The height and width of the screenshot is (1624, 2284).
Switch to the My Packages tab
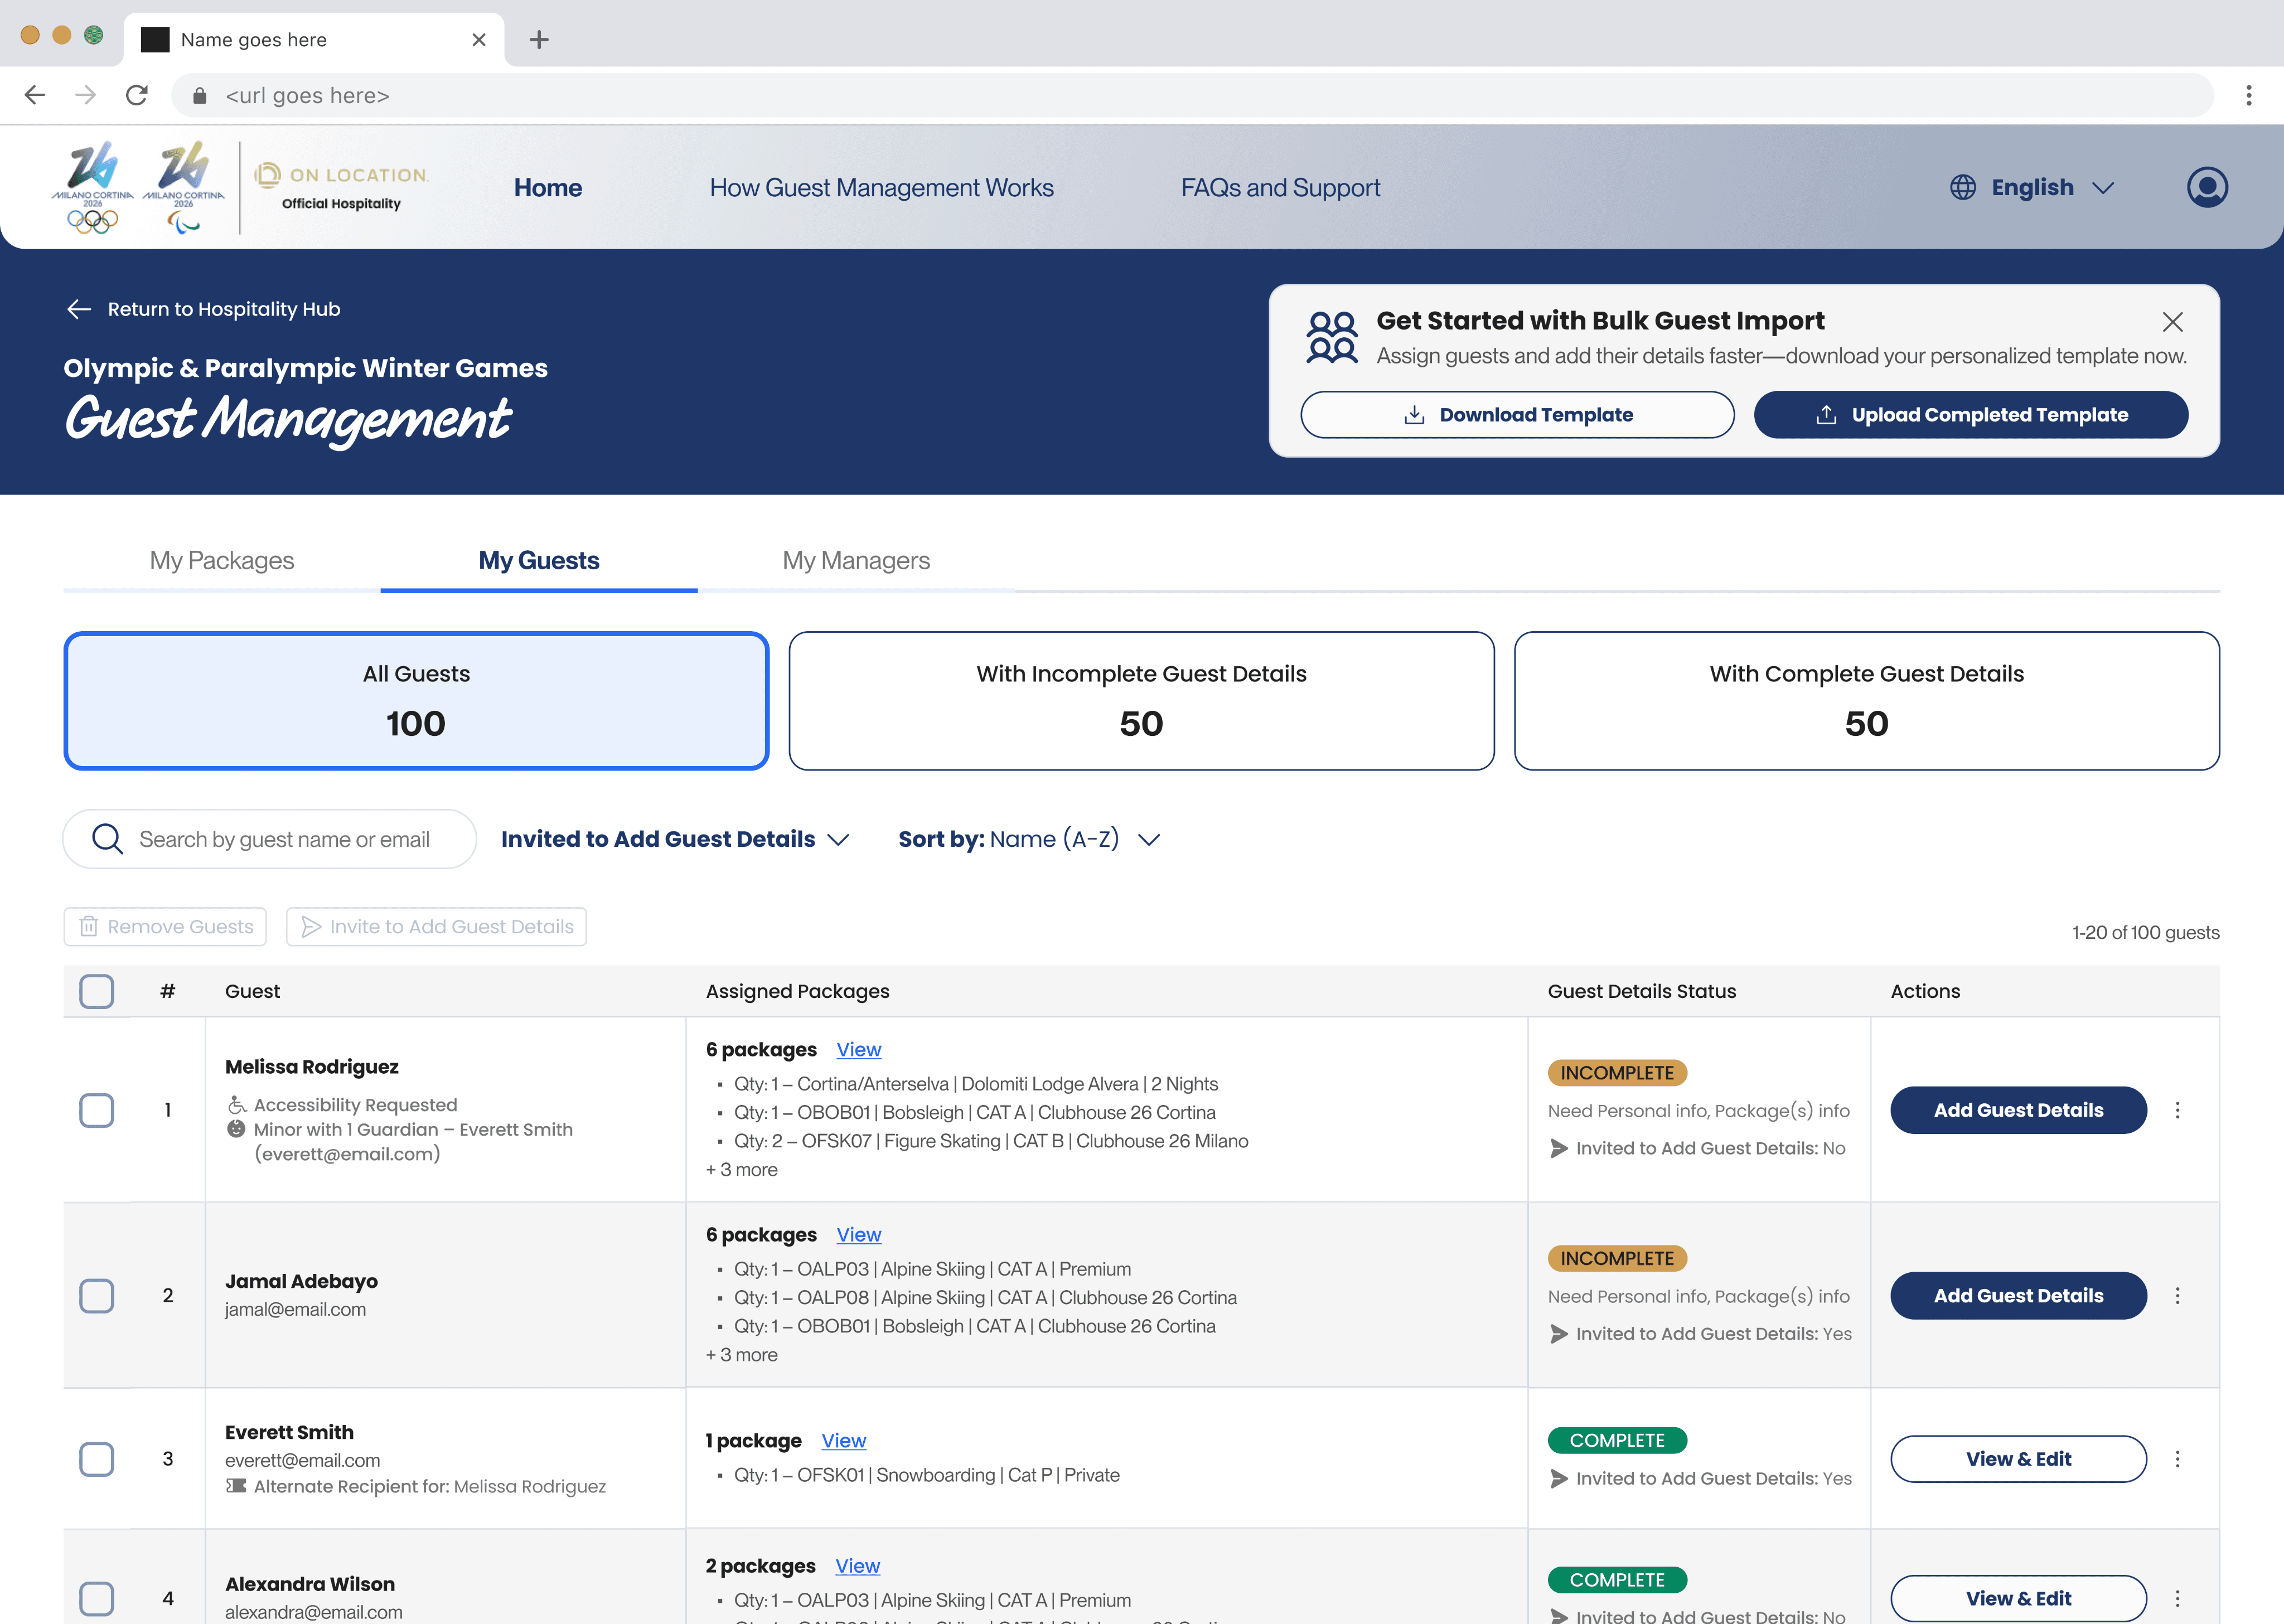pos(221,560)
